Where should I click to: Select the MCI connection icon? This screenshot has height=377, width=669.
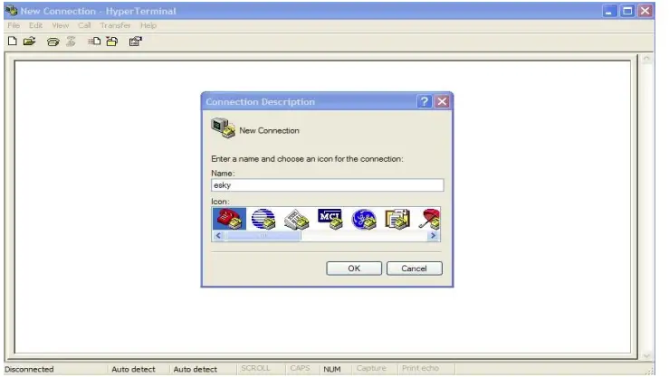330,219
